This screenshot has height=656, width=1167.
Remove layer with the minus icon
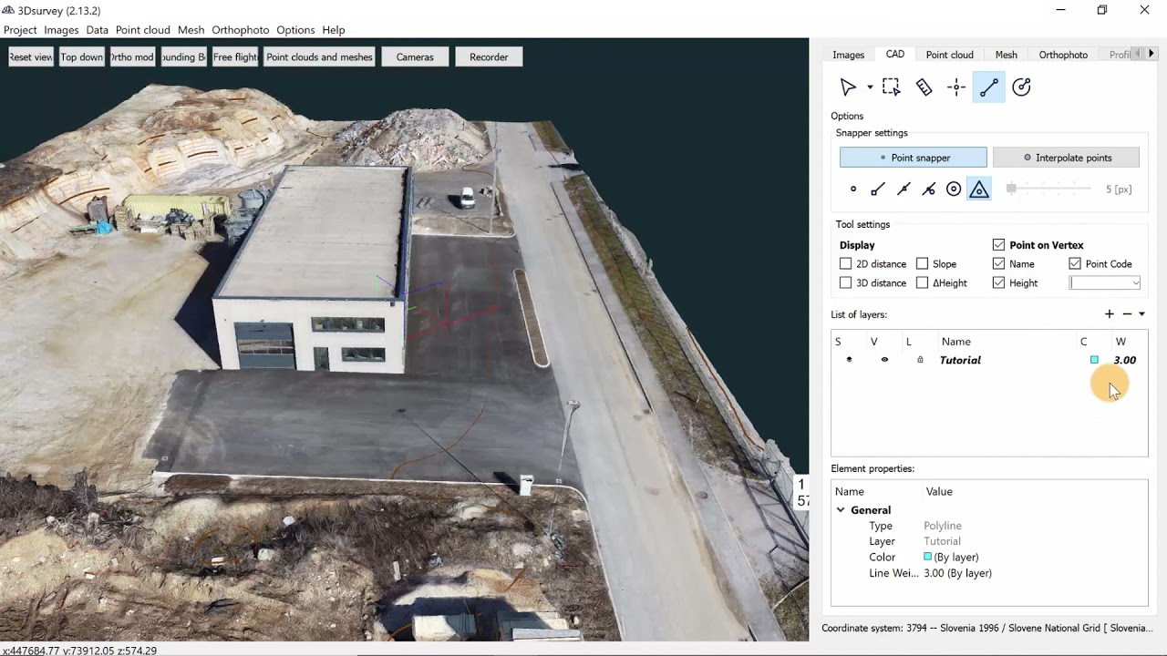point(1127,314)
